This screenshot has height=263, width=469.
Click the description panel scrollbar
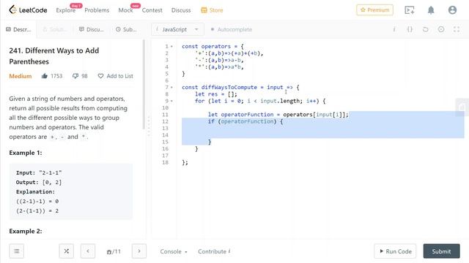[144, 85]
